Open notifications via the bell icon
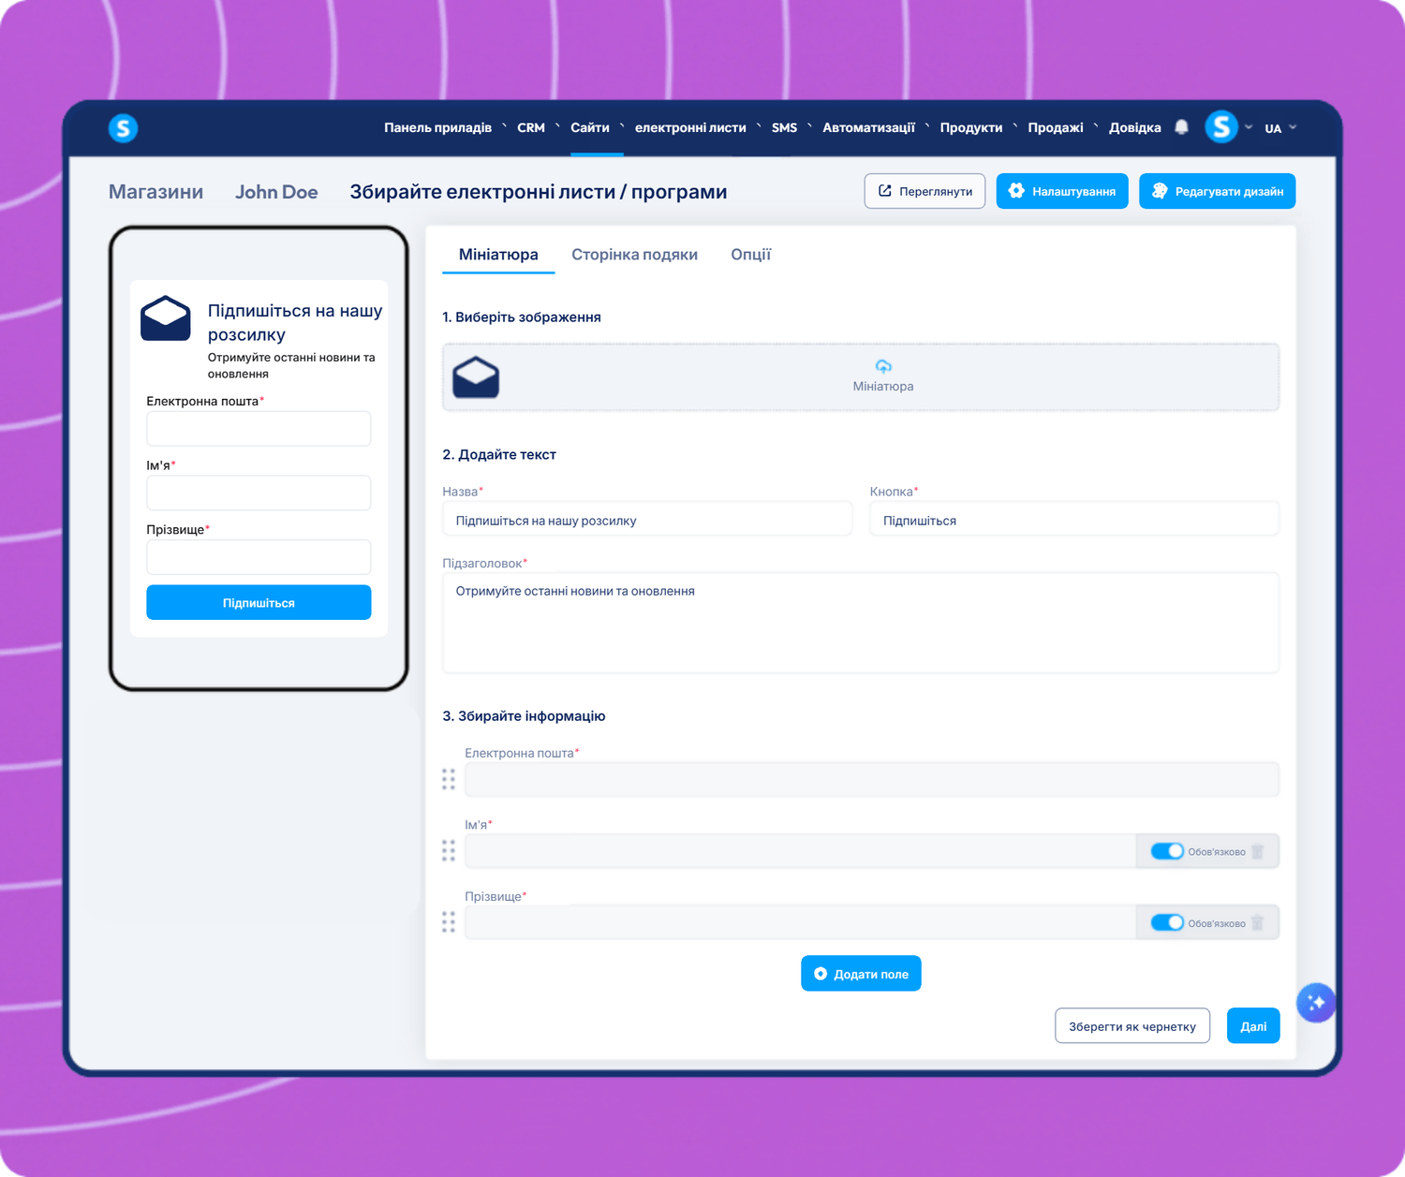This screenshot has width=1405, height=1177. pyautogui.click(x=1181, y=127)
